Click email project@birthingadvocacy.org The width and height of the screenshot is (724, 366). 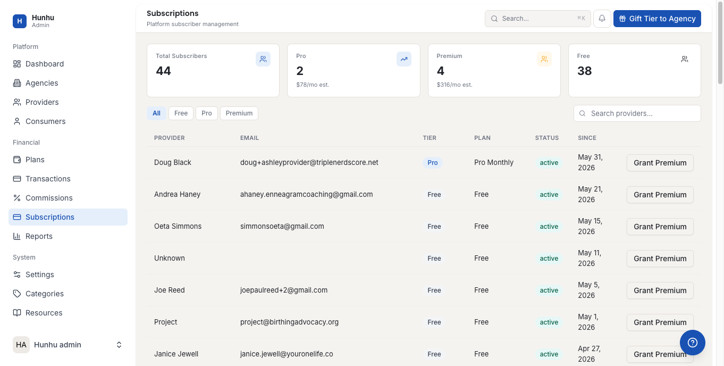[x=289, y=322]
